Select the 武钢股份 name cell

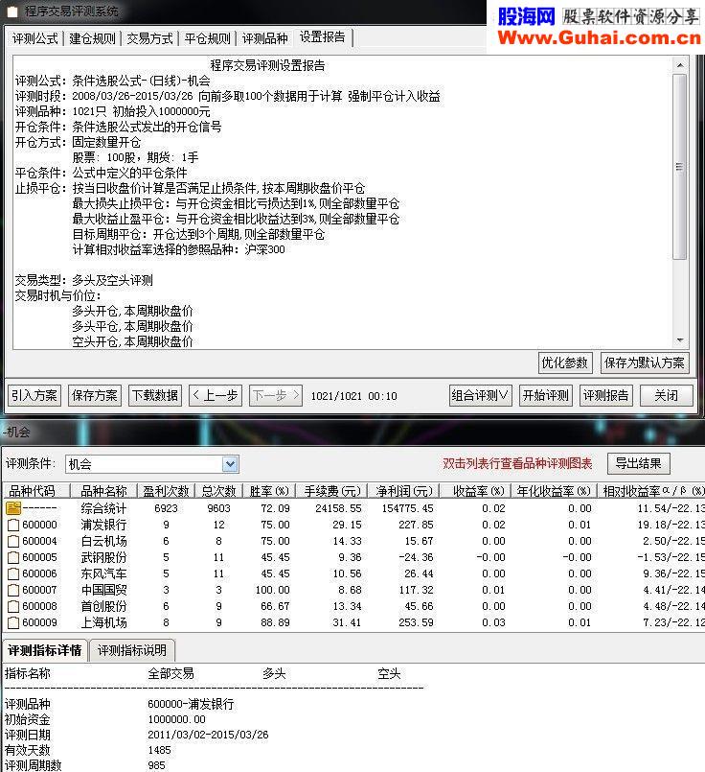point(103,557)
